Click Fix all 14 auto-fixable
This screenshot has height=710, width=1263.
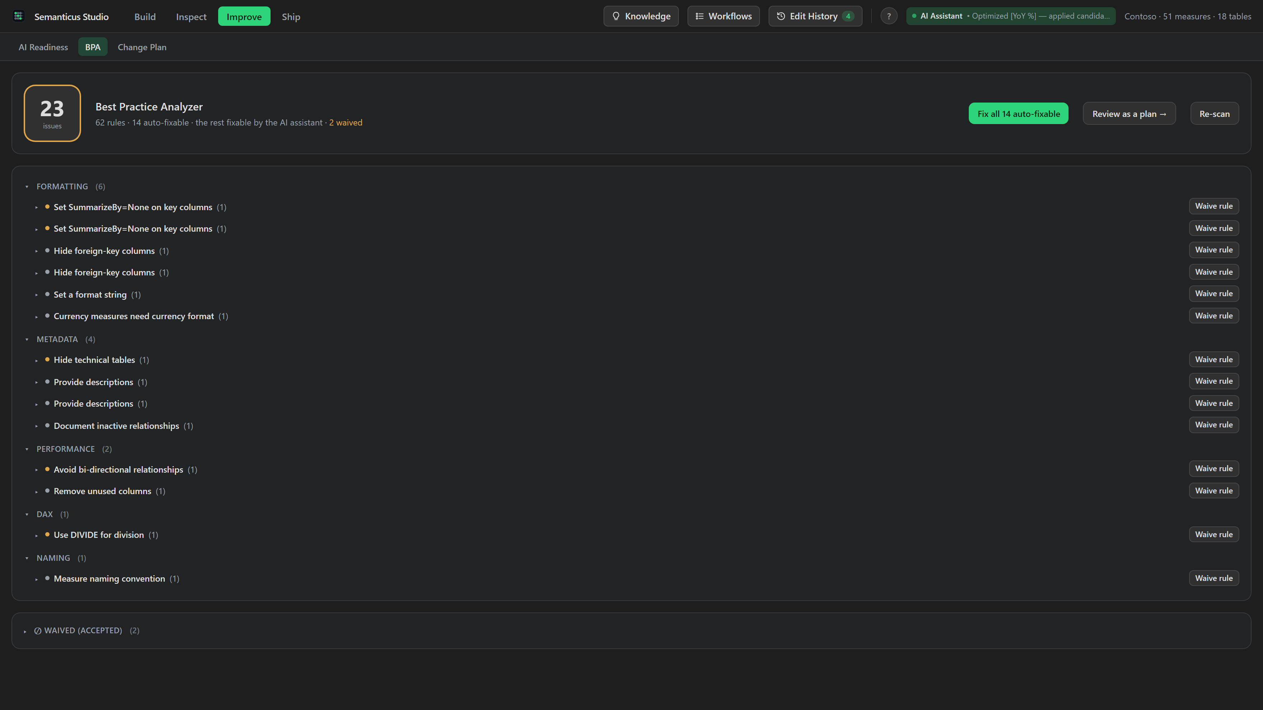[x=1018, y=114]
